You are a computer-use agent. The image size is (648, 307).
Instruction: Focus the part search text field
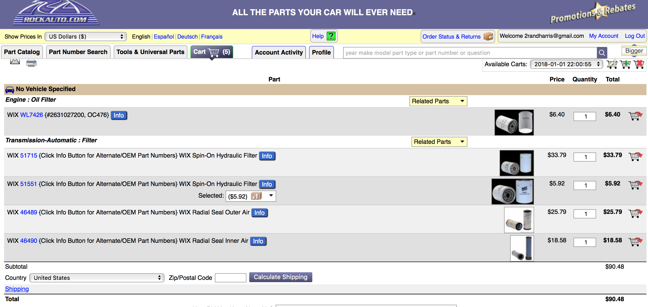pos(470,53)
